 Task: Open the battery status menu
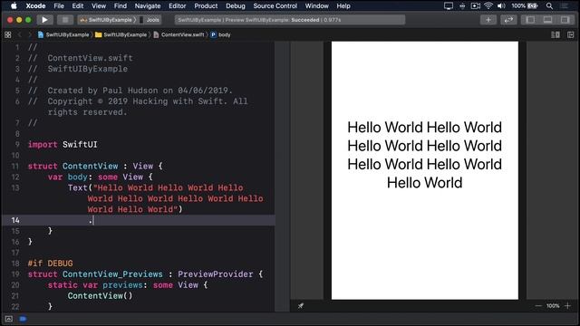[525, 6]
